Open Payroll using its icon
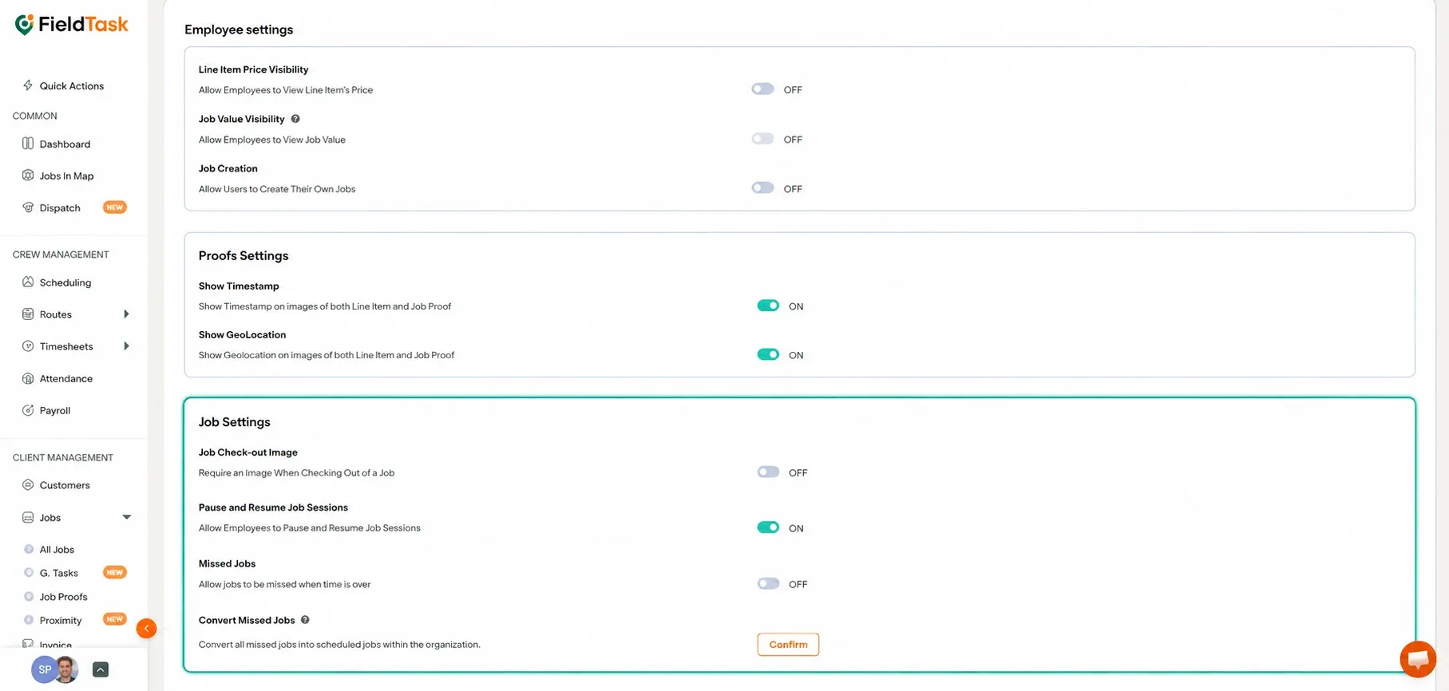 (28, 410)
